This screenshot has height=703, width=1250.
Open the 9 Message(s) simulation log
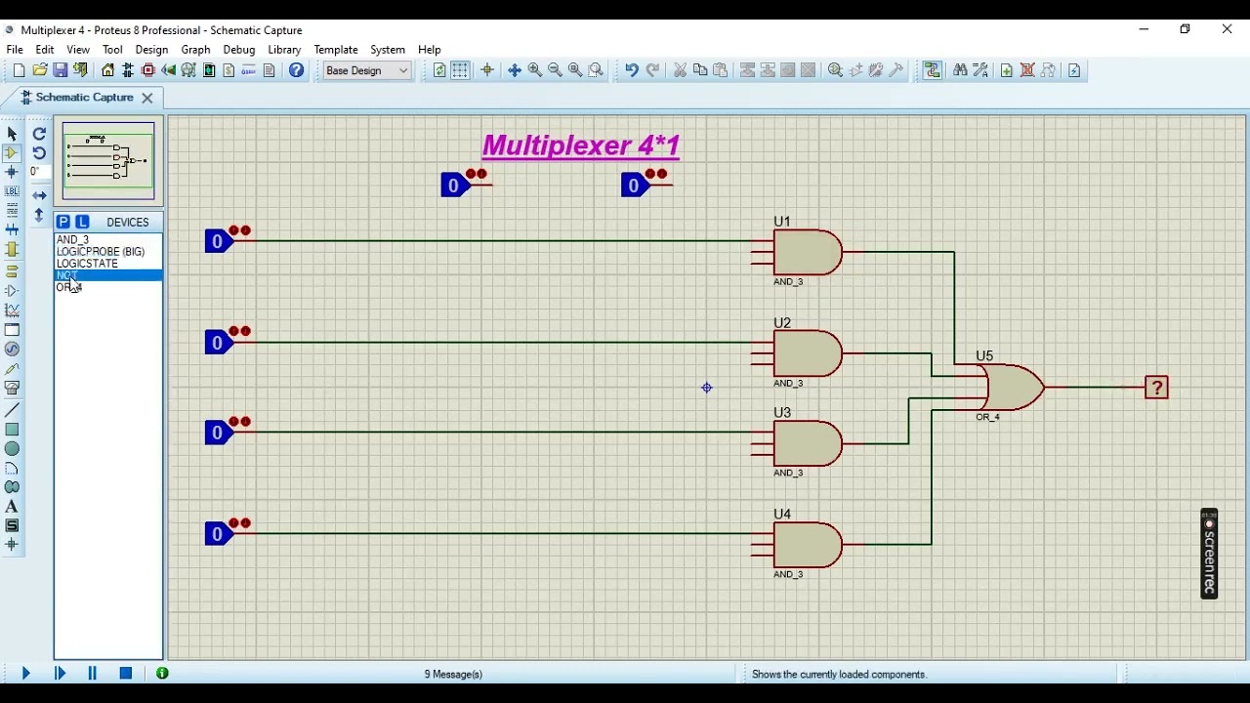[x=453, y=675]
